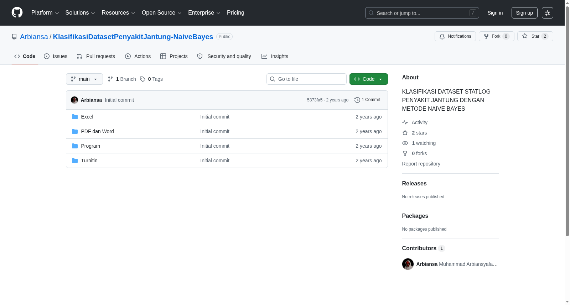Expand the Resources menu
Screen dimensions: 570x305
118,13
